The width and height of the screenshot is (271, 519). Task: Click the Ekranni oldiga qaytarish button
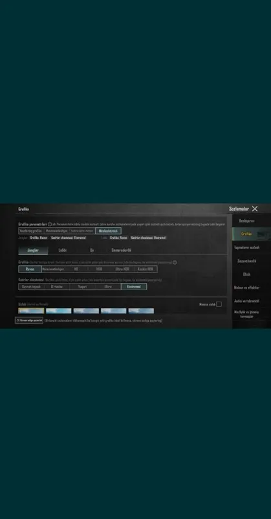tap(29, 320)
